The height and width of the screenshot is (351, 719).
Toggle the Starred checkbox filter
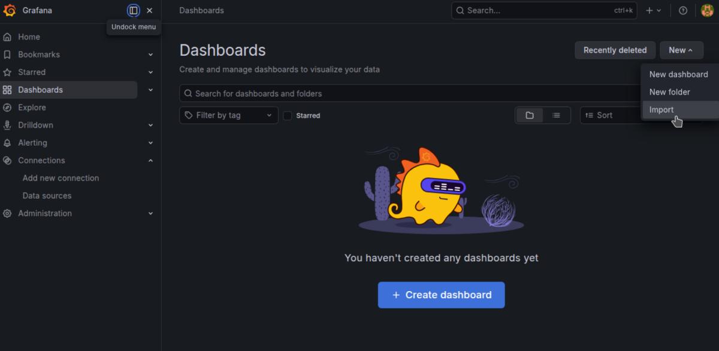tap(288, 116)
